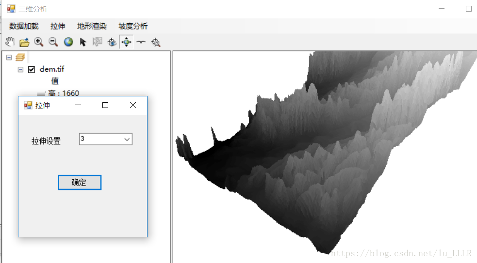
Task: Click the 拉伸设置 label
Action: tap(46, 141)
